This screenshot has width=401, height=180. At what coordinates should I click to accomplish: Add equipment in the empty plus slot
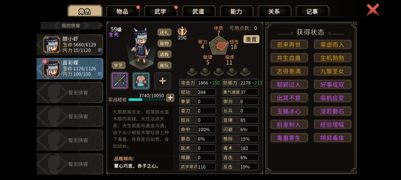(x=163, y=81)
